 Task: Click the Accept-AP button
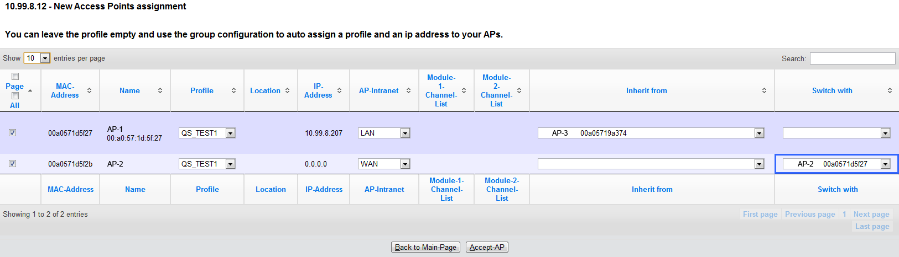point(487,247)
